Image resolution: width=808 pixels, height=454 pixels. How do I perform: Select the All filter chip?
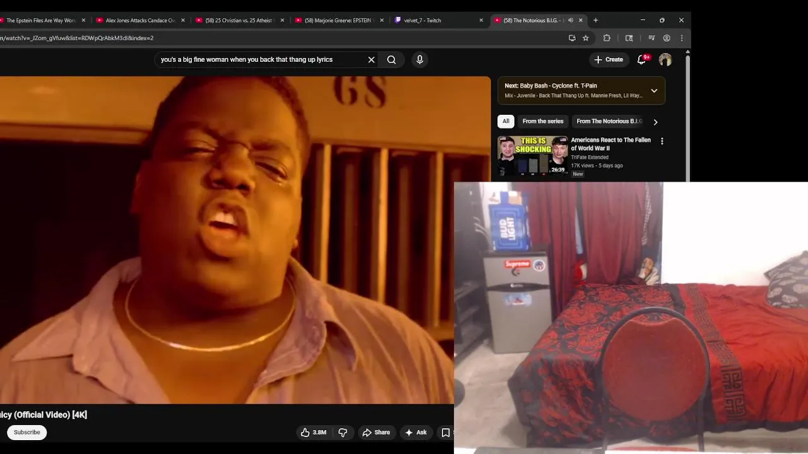coord(506,121)
